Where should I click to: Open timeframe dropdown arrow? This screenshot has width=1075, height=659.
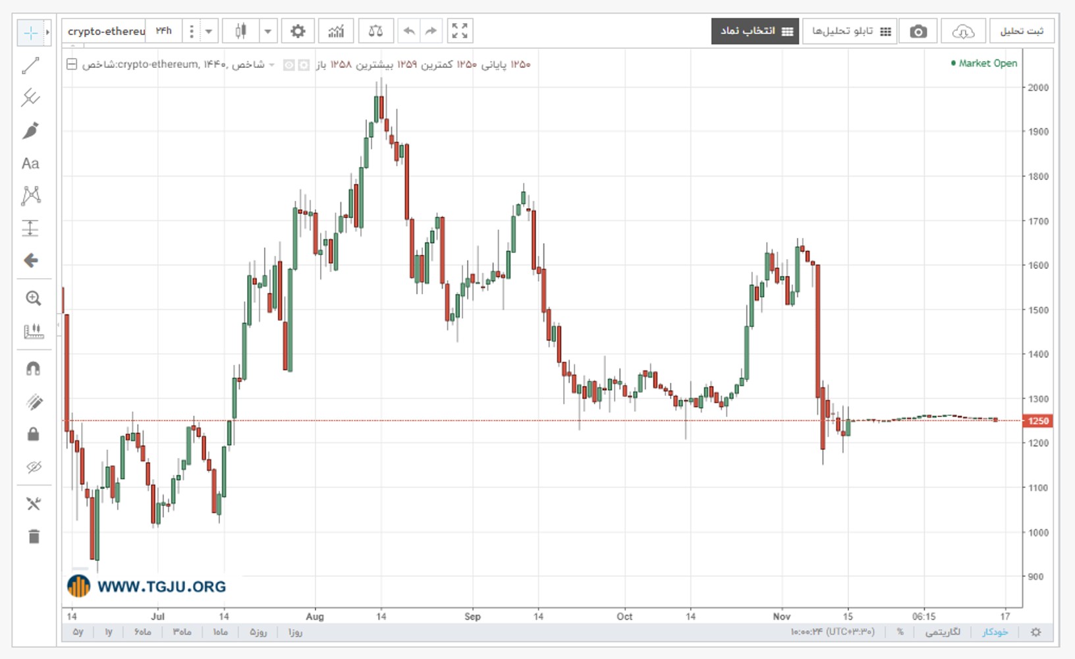tap(209, 31)
